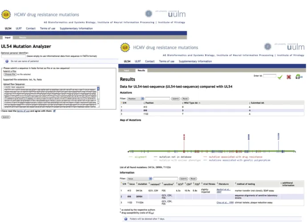Click the Ulm University seal on the Input page
The width and height of the screenshot is (307, 223).
[149, 14]
